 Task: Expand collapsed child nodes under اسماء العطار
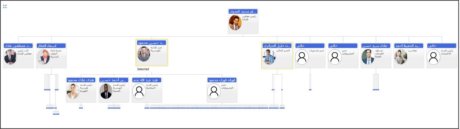click(51, 90)
